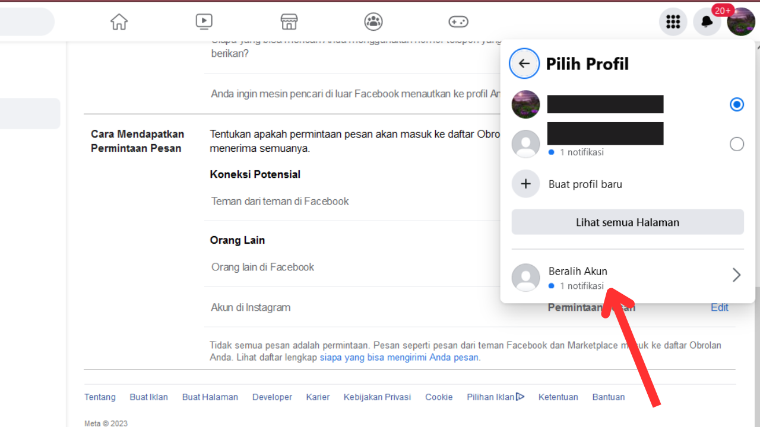Click the plus icon for Buat profil baru
The width and height of the screenshot is (760, 427).
coord(526,184)
